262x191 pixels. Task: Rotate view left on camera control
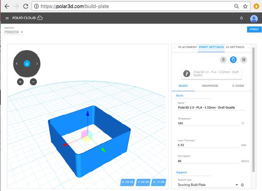(x=17, y=64)
